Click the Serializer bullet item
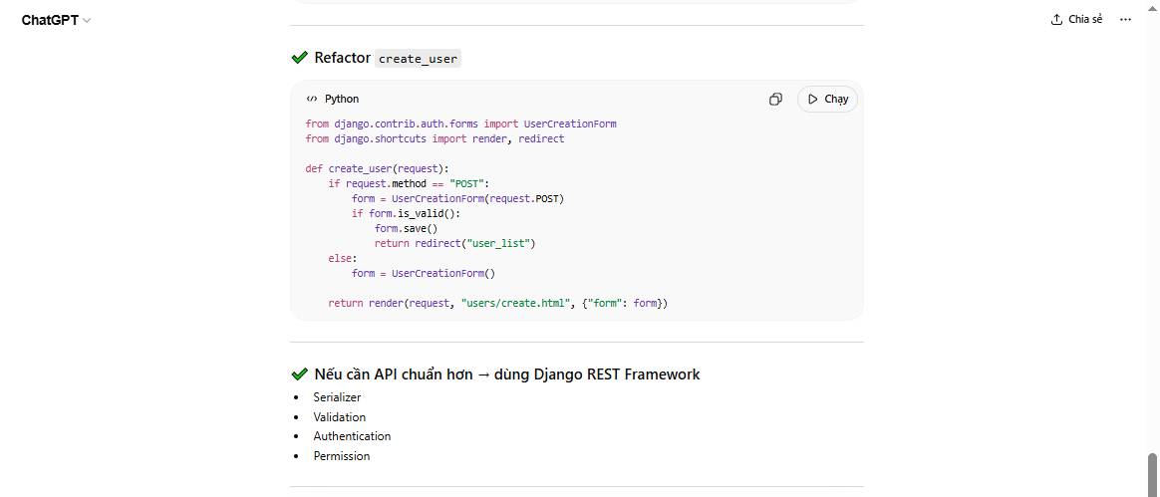1160x497 pixels. point(337,397)
